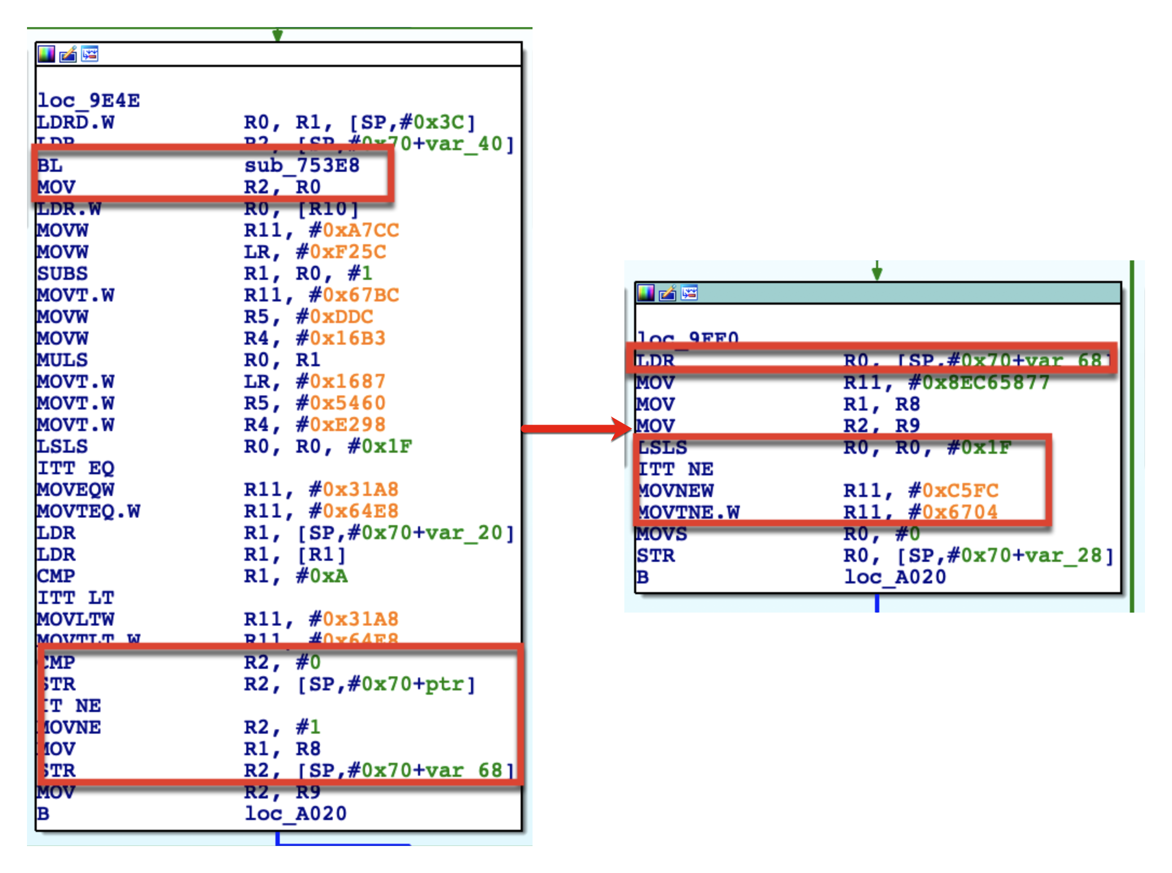This screenshot has width=1172, height=873.
Task: Click the ITT EQ instruction
Action: [x=76, y=468]
